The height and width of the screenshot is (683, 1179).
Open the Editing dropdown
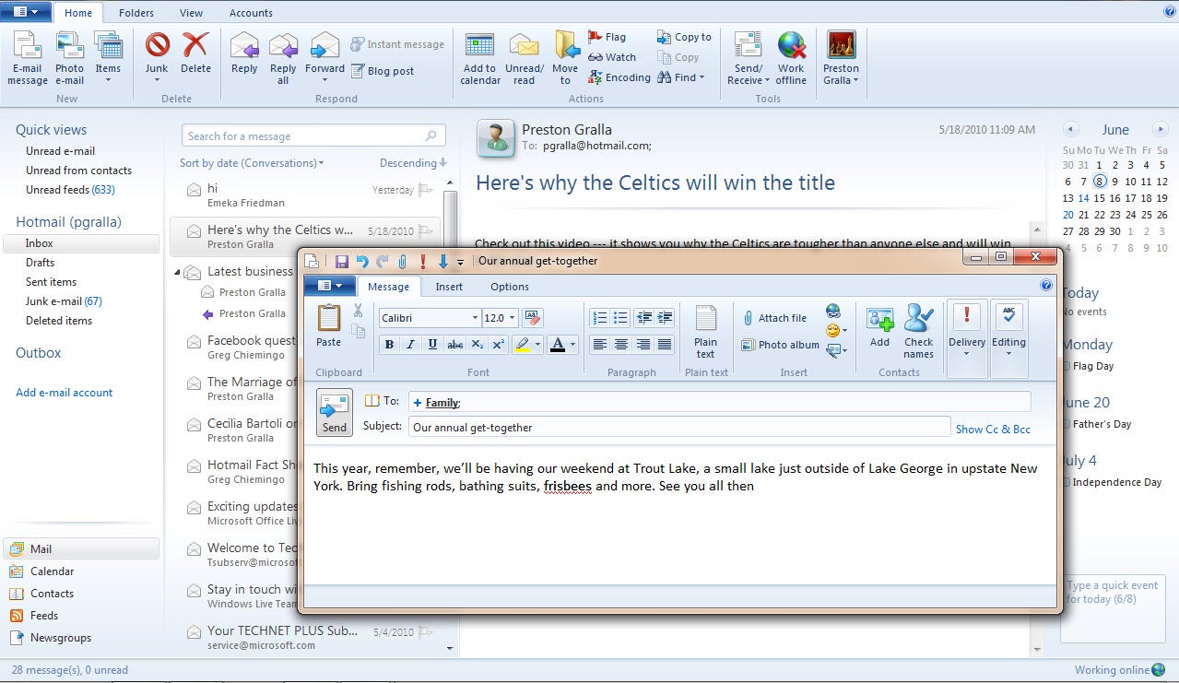(1008, 337)
